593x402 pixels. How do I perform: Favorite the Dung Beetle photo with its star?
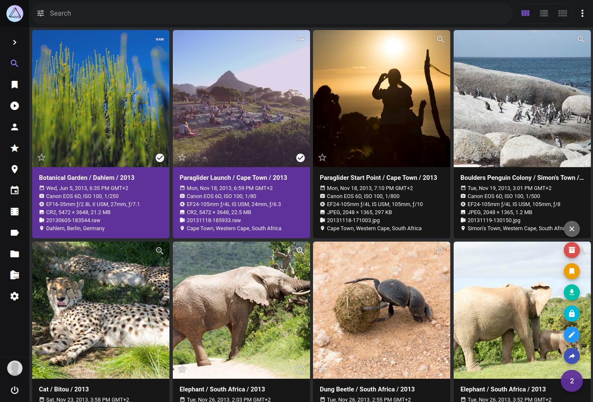[x=322, y=369]
